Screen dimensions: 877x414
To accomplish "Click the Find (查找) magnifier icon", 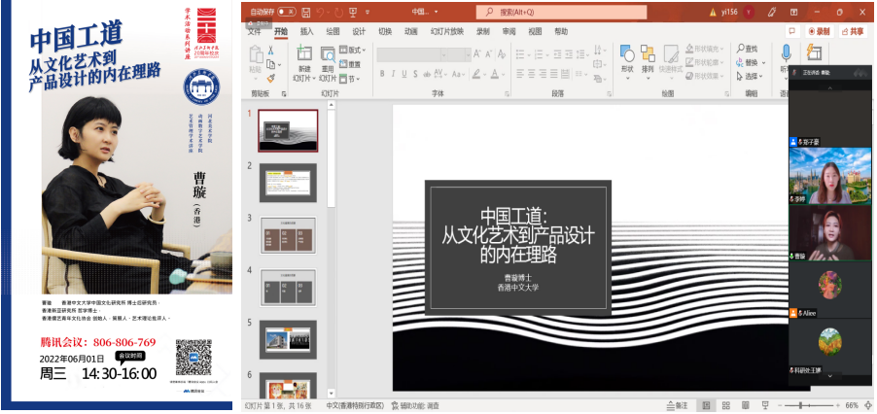I will point(741,49).
